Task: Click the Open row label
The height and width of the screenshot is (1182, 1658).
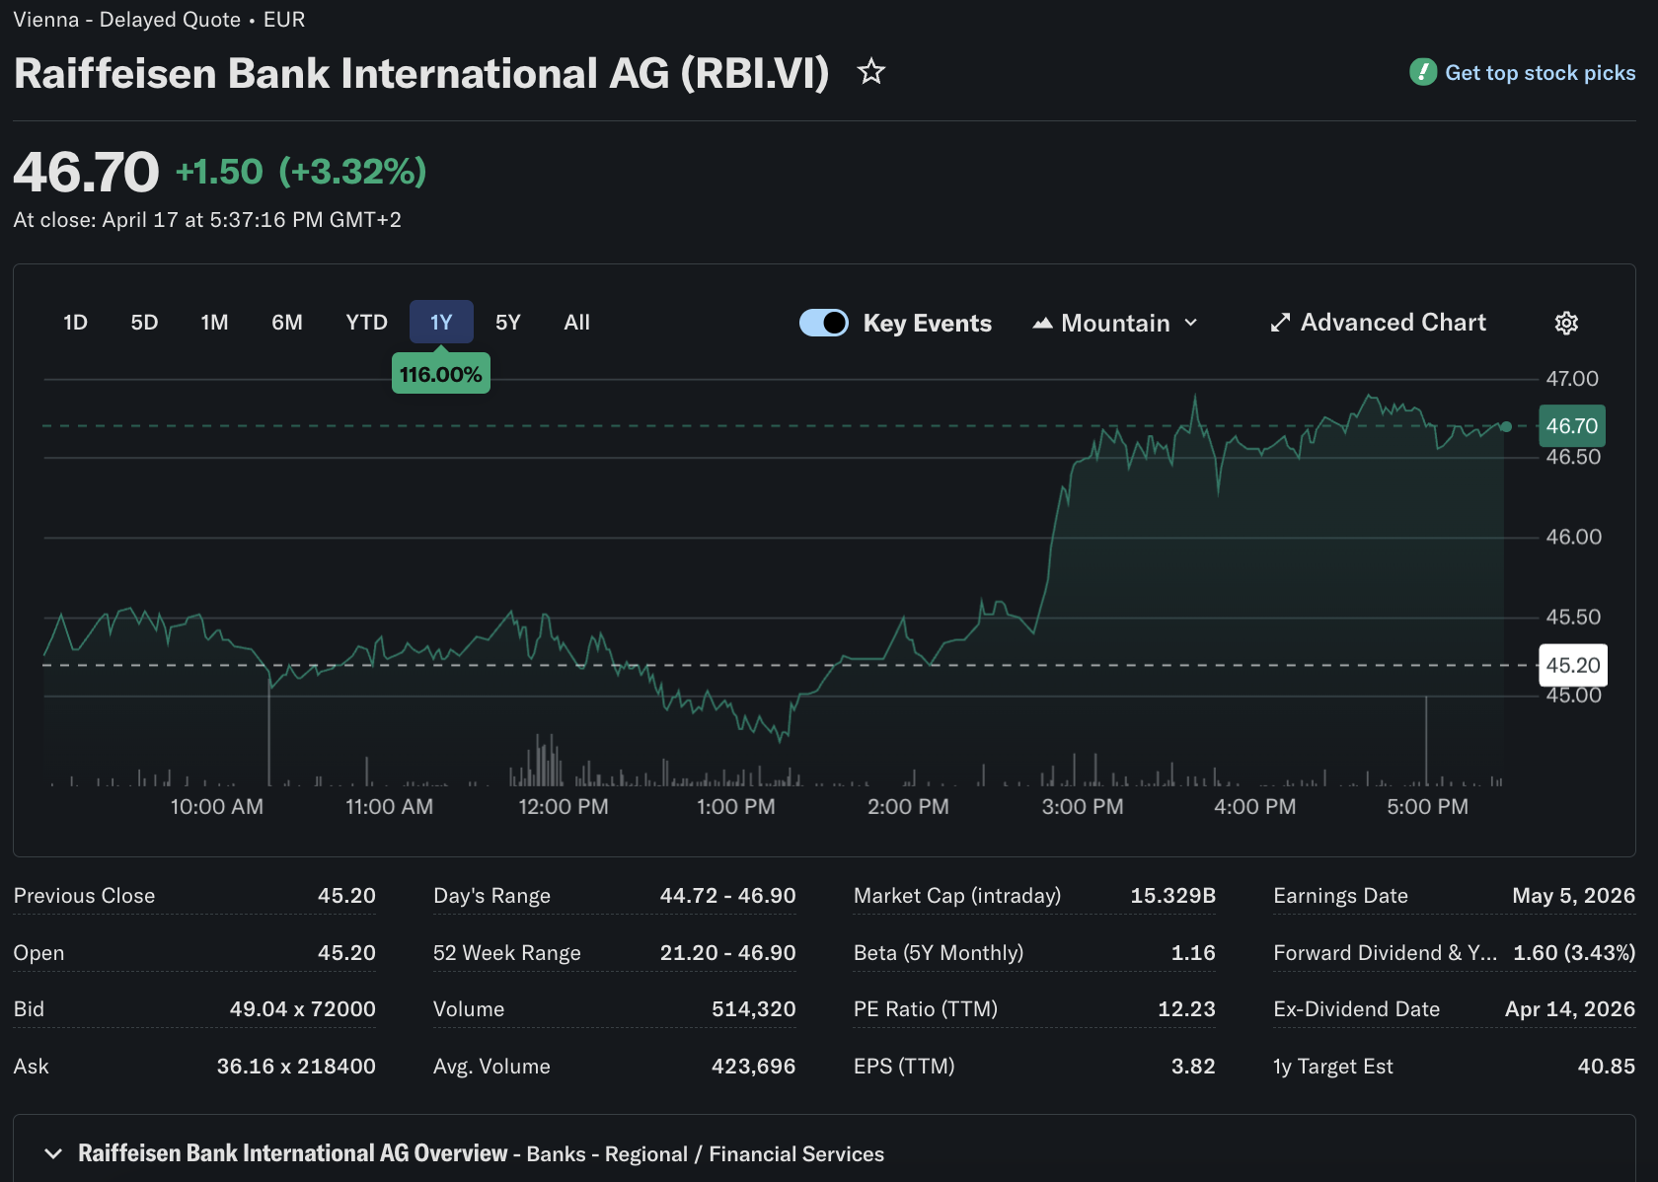Action: (x=38, y=953)
